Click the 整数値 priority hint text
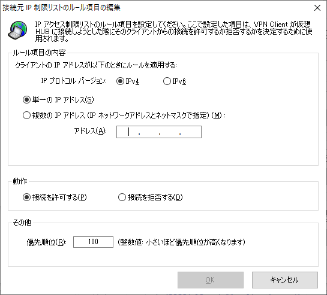This screenshot has width=327, height=295. (181, 242)
